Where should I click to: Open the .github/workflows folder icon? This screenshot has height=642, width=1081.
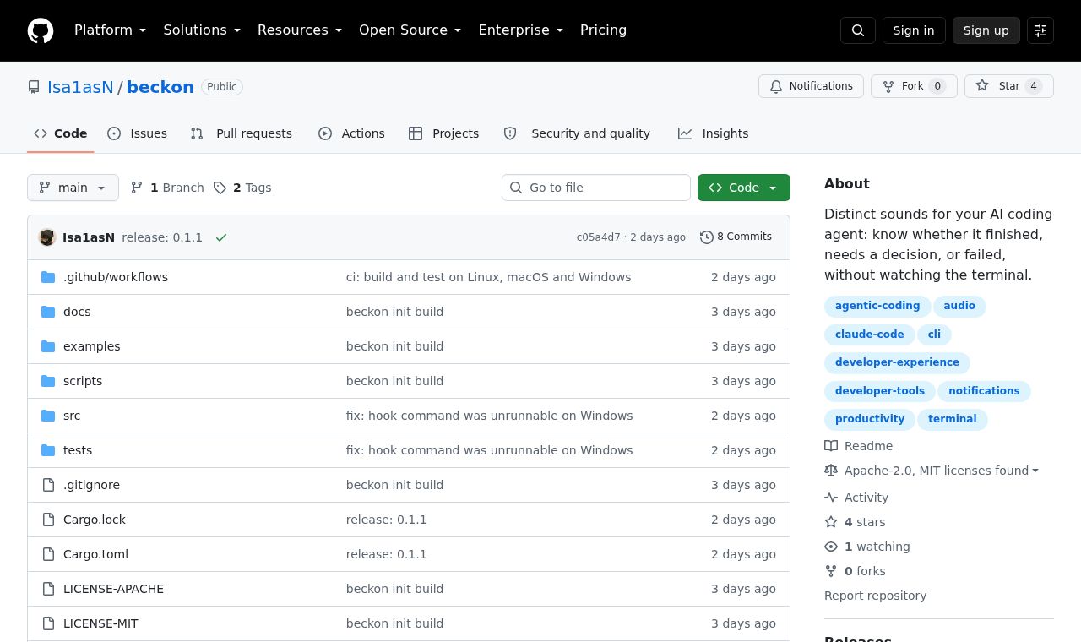click(x=48, y=277)
